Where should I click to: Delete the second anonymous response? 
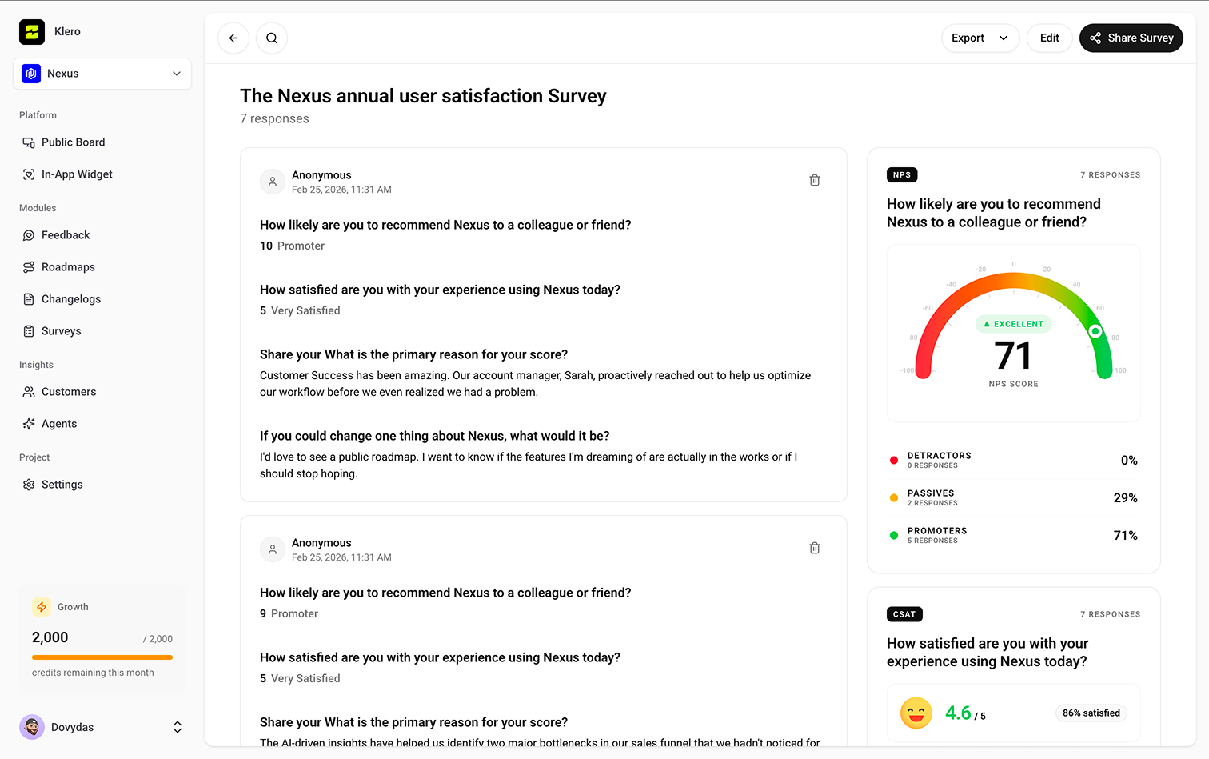tap(814, 548)
